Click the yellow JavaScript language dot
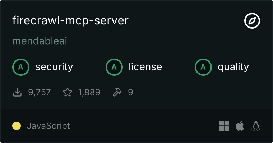The height and width of the screenshot is (143, 273). (x=17, y=126)
